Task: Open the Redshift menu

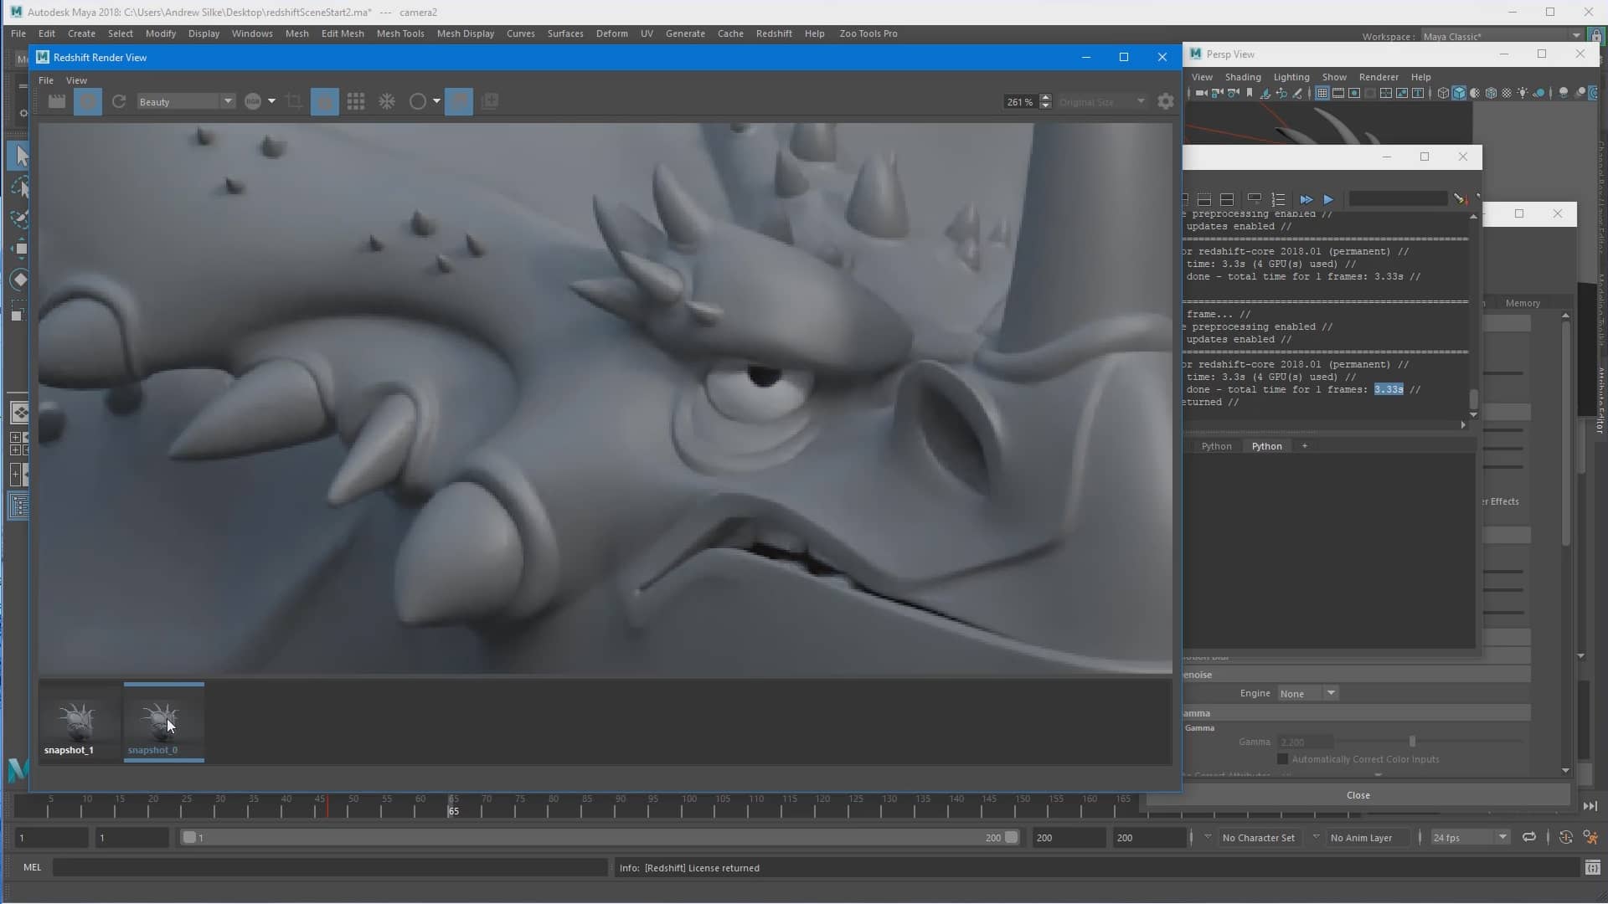Action: point(773,33)
